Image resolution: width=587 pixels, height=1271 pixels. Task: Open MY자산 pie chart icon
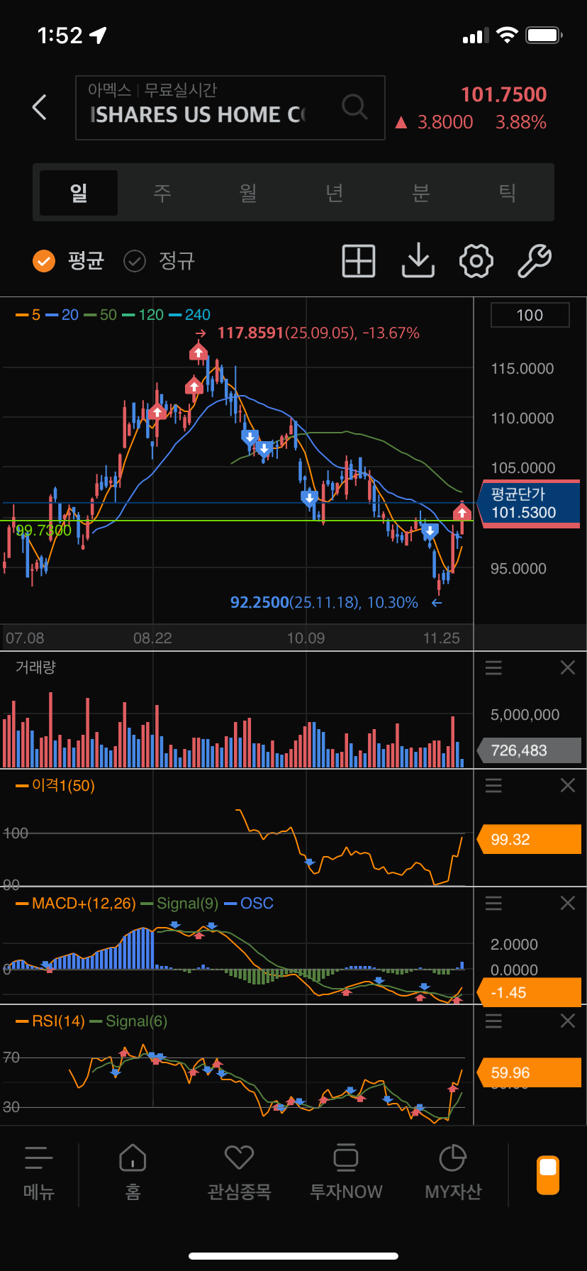453,1172
